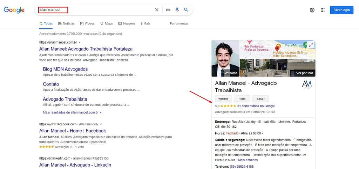Select the Todas tab
This screenshot has height=169, width=359.
pyautogui.click(x=46, y=23)
